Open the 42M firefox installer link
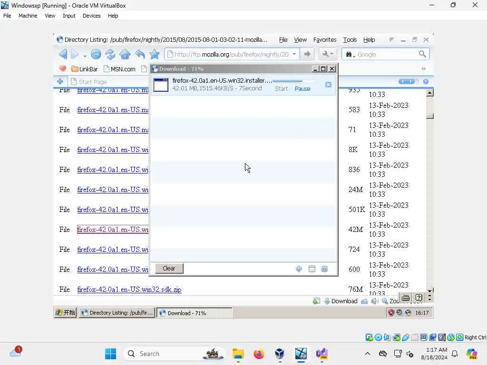This screenshot has width=487, height=365. 113,230
